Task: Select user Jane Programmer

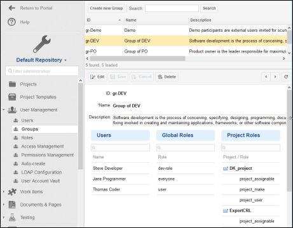Action: (x=109, y=179)
